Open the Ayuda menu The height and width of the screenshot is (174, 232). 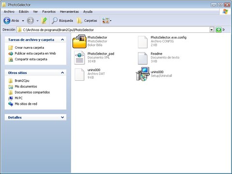[x=88, y=12]
